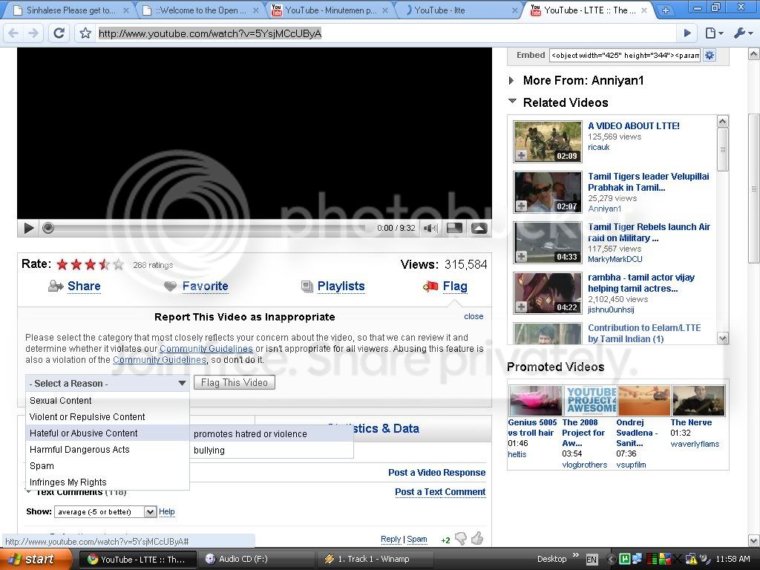760x570 pixels.
Task: Choose Sexual Content reason
Action: click(107, 400)
